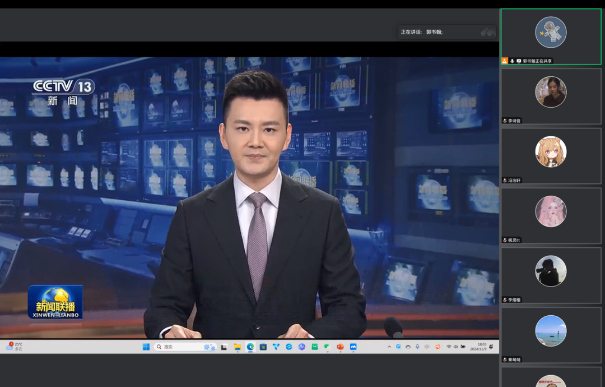Screen dimensions: 605x387
Task: Click the 新闻联播 Xinwen Lianbo logo badge
Action: point(55,302)
